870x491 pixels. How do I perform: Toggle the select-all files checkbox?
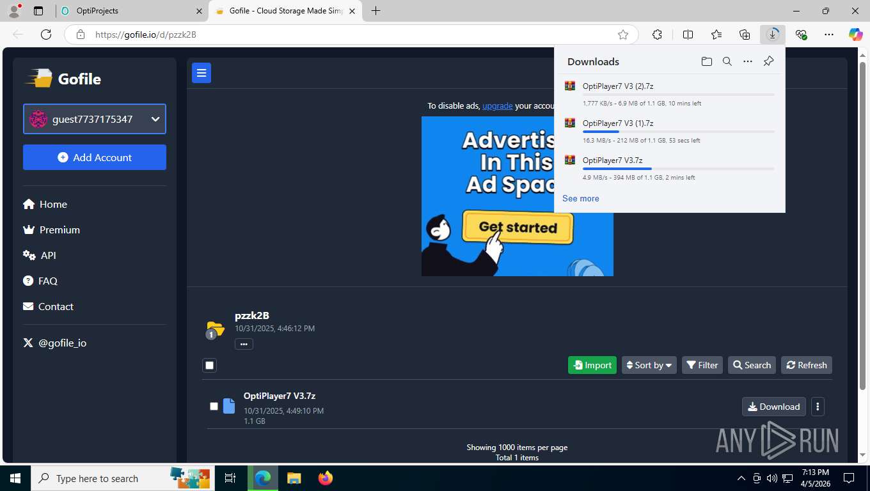209,365
